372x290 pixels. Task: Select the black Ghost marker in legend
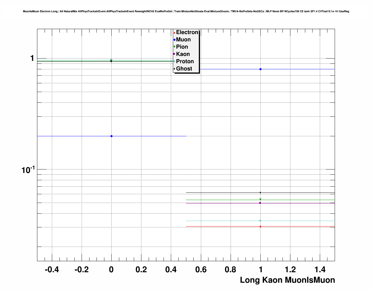coord(174,69)
